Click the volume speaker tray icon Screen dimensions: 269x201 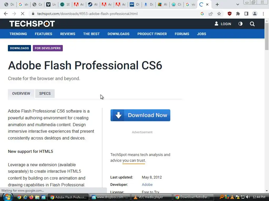coord(248,197)
